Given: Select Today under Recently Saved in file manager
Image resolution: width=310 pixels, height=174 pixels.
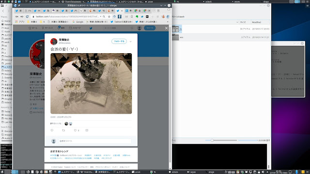Looking at the screenshot, I should (x=6, y=112).
